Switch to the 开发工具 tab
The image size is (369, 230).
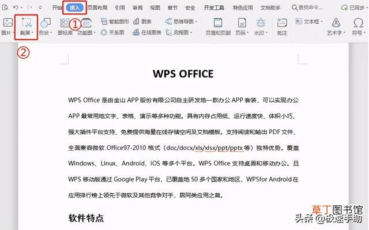214,7
